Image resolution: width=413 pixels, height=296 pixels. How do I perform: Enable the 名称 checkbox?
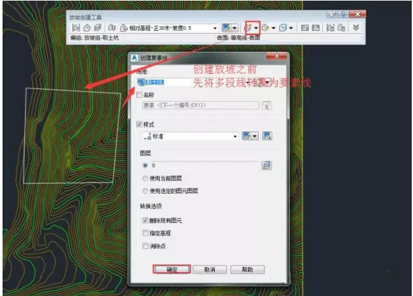[141, 95]
